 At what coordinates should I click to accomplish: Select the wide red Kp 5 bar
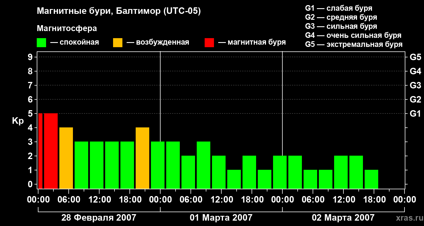51,151
